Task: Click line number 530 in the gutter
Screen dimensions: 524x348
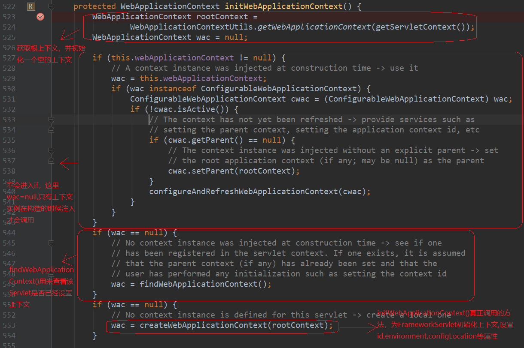Action: pos(9,89)
